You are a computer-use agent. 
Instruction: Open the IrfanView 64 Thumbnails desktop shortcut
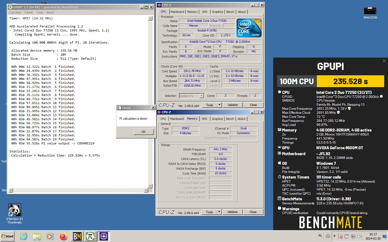pos(15,213)
